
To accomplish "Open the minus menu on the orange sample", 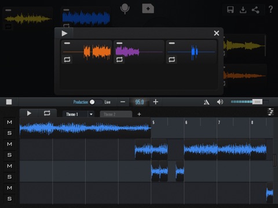I will [x=67, y=43].
